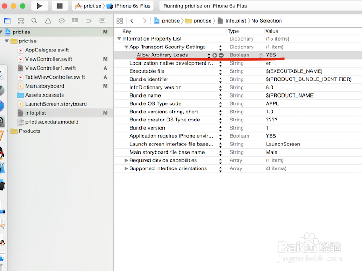The width and height of the screenshot is (362, 271).
Task: Collapse Information Property List
Action: click(119, 39)
